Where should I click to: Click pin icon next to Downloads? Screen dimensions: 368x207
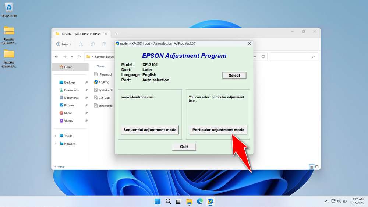click(86, 90)
